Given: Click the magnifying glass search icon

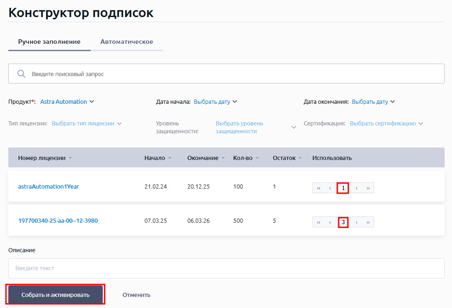Looking at the screenshot, I should 21,74.
